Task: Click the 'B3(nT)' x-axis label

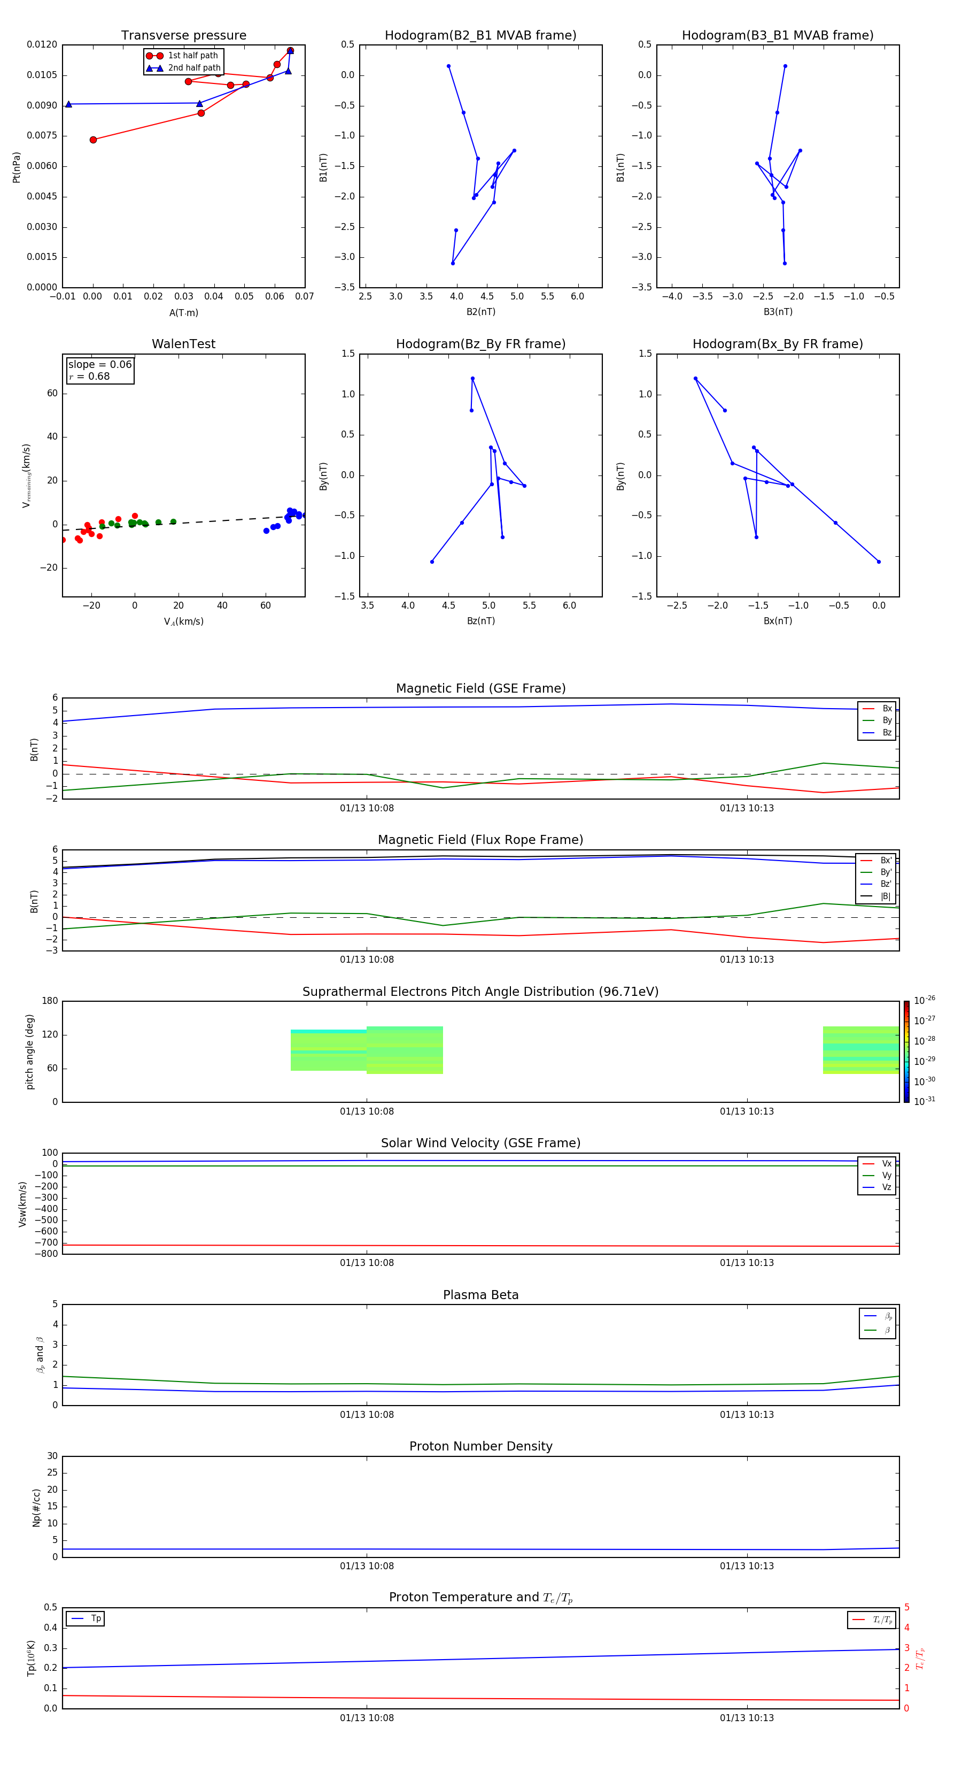Action: pos(778,312)
